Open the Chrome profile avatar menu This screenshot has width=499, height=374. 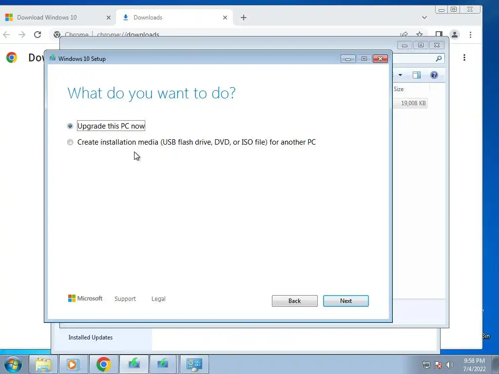click(455, 35)
